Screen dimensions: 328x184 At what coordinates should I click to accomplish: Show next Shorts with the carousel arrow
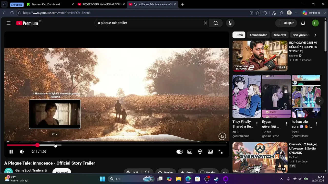320,101
